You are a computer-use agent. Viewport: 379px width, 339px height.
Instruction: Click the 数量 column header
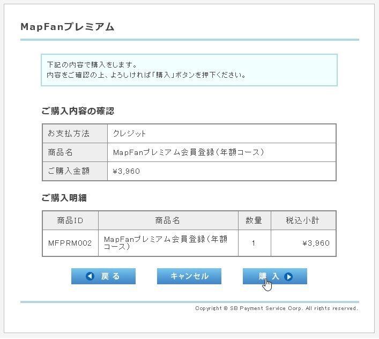pos(255,220)
